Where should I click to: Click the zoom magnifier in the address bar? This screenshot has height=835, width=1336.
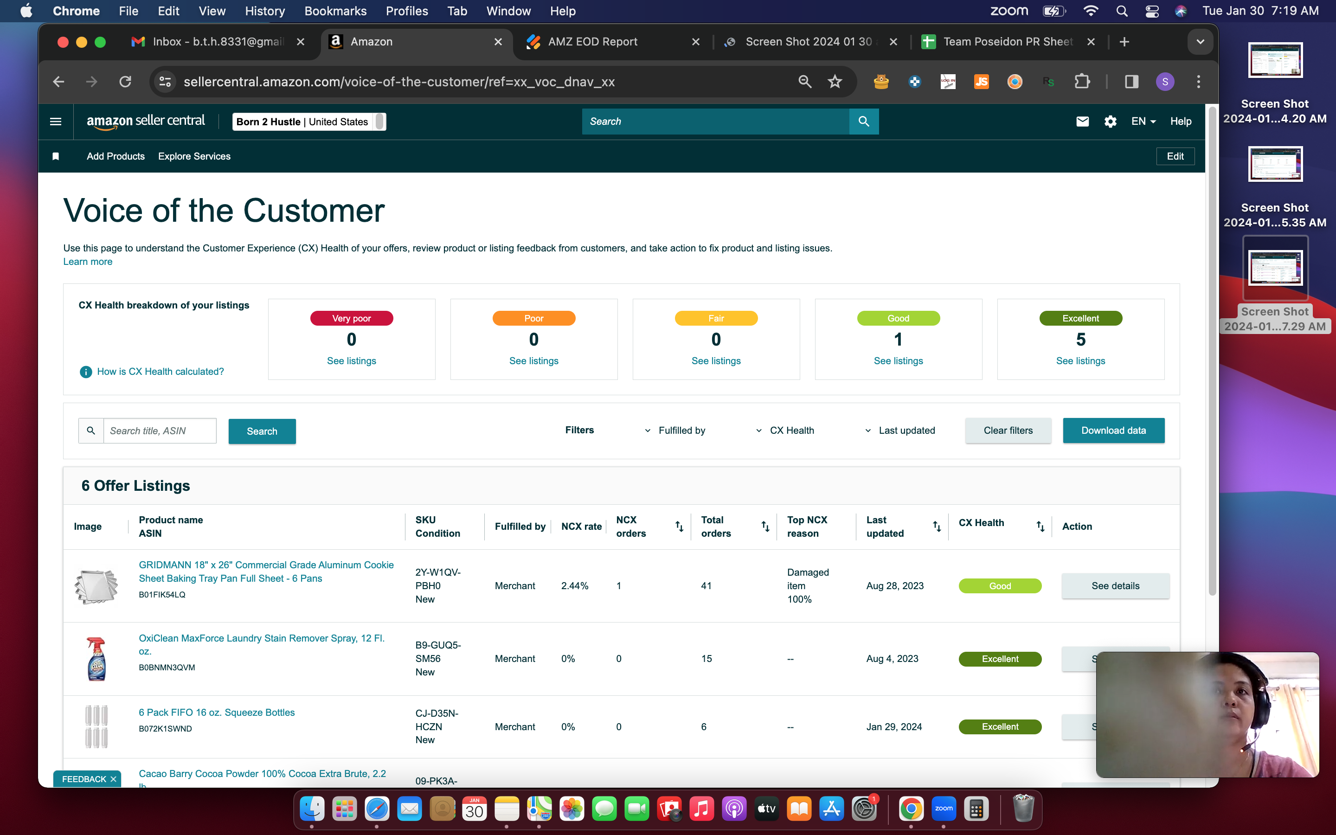tap(804, 82)
